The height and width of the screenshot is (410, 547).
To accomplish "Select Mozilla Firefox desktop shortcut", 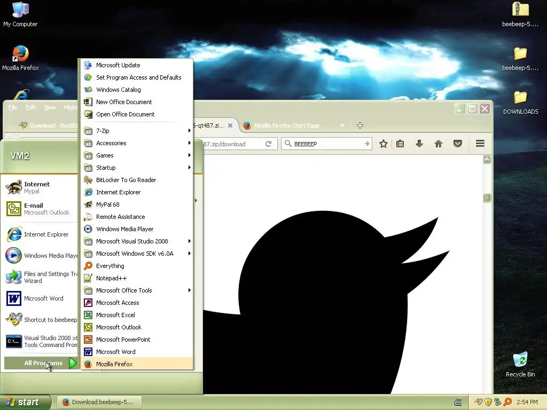I will 20,58.
